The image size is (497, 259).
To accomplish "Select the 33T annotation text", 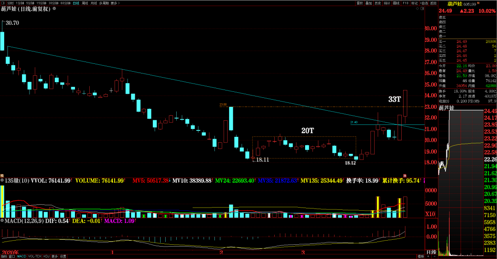I will [395, 99].
